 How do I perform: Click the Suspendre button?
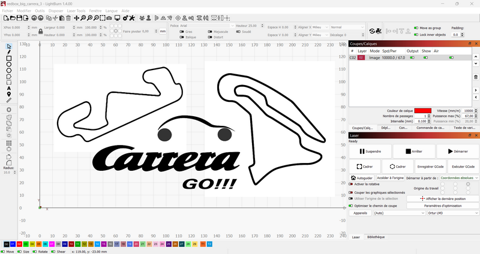point(370,151)
